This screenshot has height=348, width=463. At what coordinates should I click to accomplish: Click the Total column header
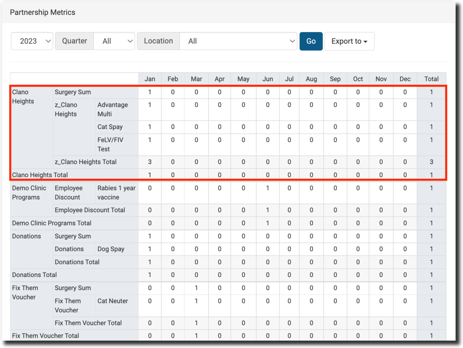click(431, 79)
